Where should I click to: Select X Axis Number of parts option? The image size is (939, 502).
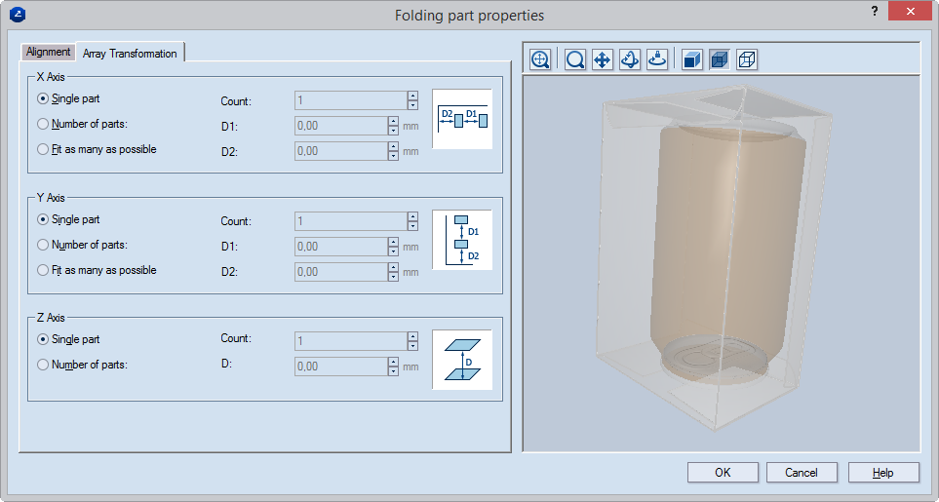[x=42, y=124]
